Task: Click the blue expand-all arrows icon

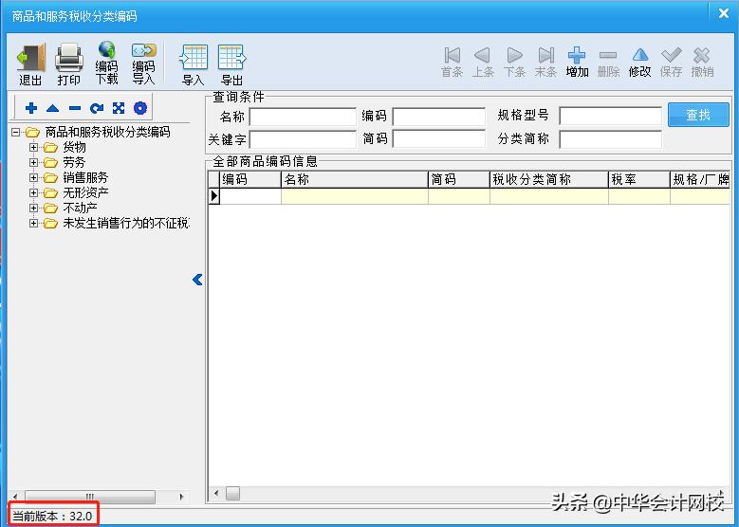Action: 119,108
